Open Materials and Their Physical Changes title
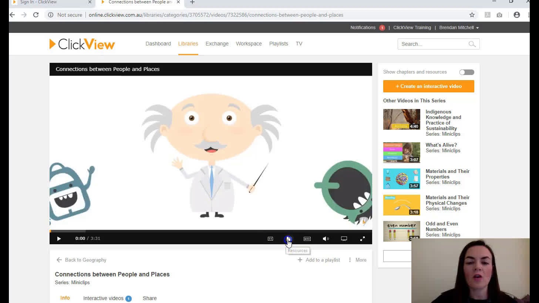Screen dimensions: 539x303 pos(447,200)
